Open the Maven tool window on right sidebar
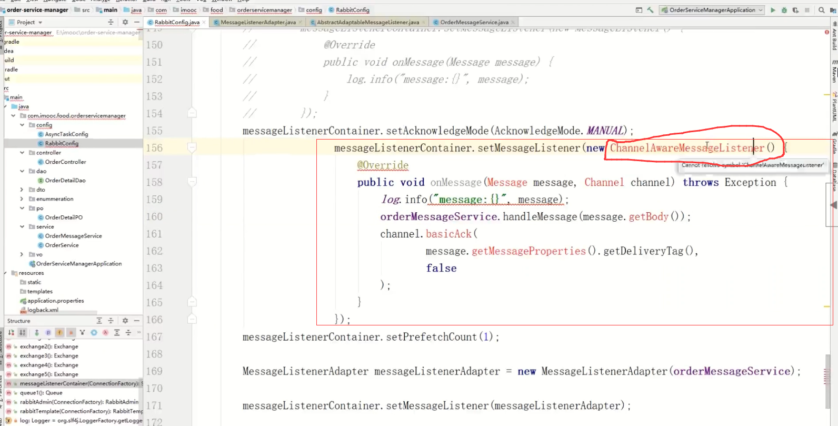The height and width of the screenshot is (426, 838). (834, 71)
